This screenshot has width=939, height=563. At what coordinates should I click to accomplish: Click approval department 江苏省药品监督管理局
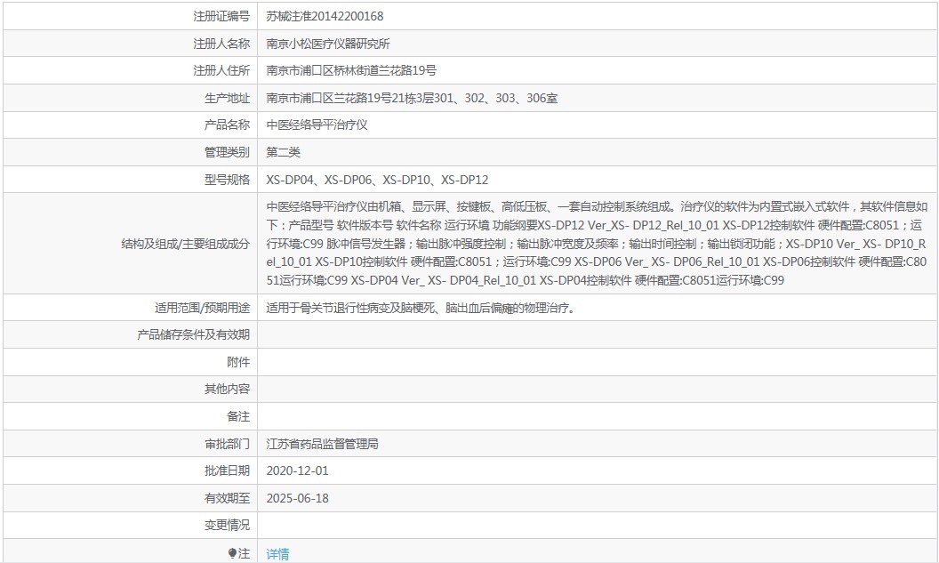pos(322,444)
